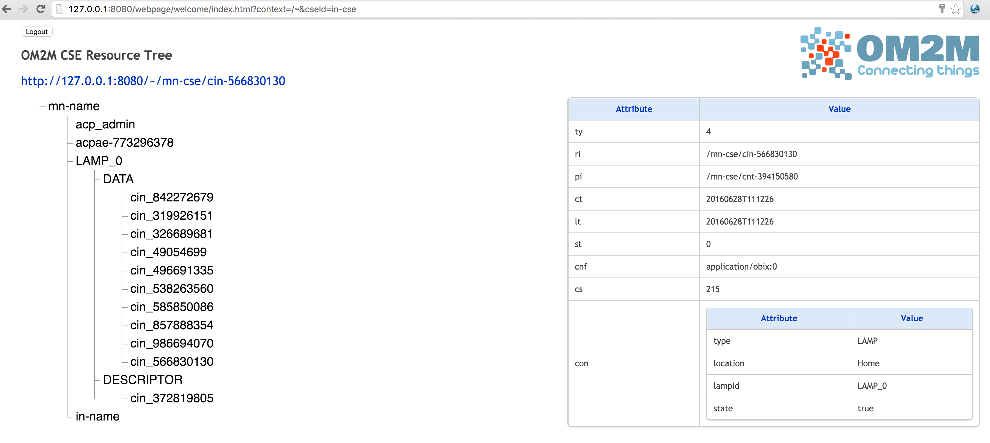The height and width of the screenshot is (443, 990).
Task: Click the nested Attribute header in con
Action: (x=779, y=318)
